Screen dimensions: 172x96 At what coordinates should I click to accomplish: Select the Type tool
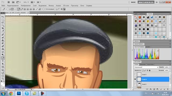coord(3,61)
